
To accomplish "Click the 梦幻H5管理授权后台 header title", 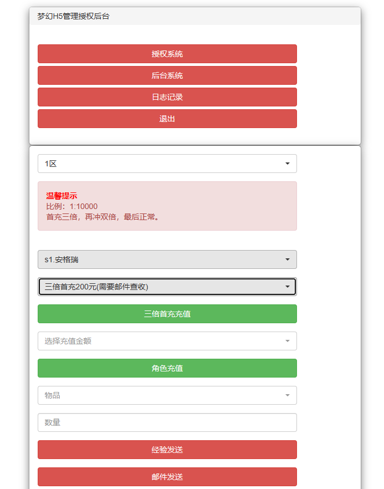I will [73, 17].
